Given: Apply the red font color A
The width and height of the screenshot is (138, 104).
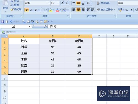Looking at the screenshot, I should tap(57, 10).
